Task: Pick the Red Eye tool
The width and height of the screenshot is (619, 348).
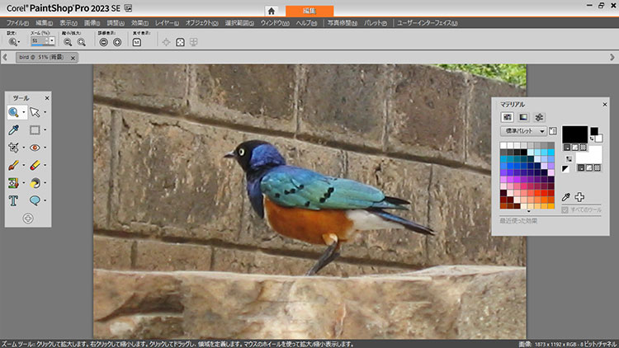Action: (35, 148)
